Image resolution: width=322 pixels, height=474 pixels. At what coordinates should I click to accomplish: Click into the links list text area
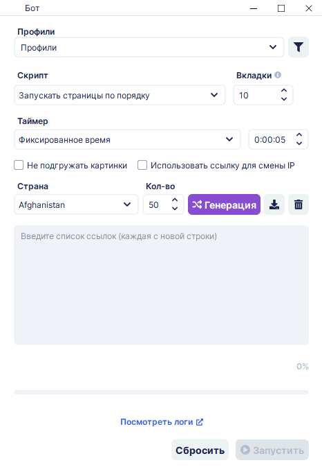click(161, 285)
